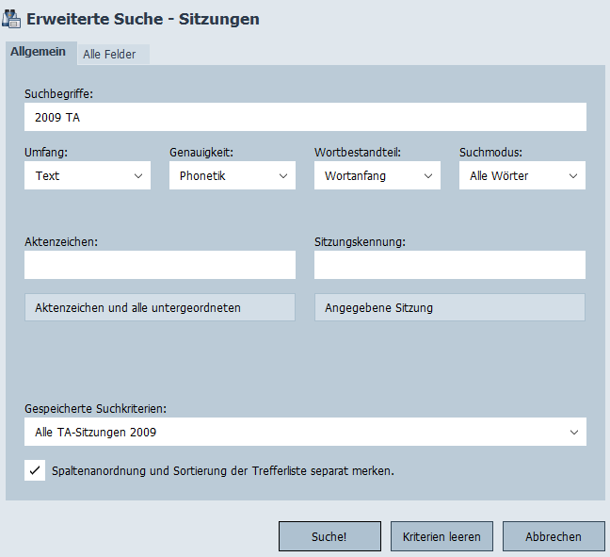Open the Gespeicherte Suchkriterien dropdown
This screenshot has height=557, width=610.
(x=305, y=432)
